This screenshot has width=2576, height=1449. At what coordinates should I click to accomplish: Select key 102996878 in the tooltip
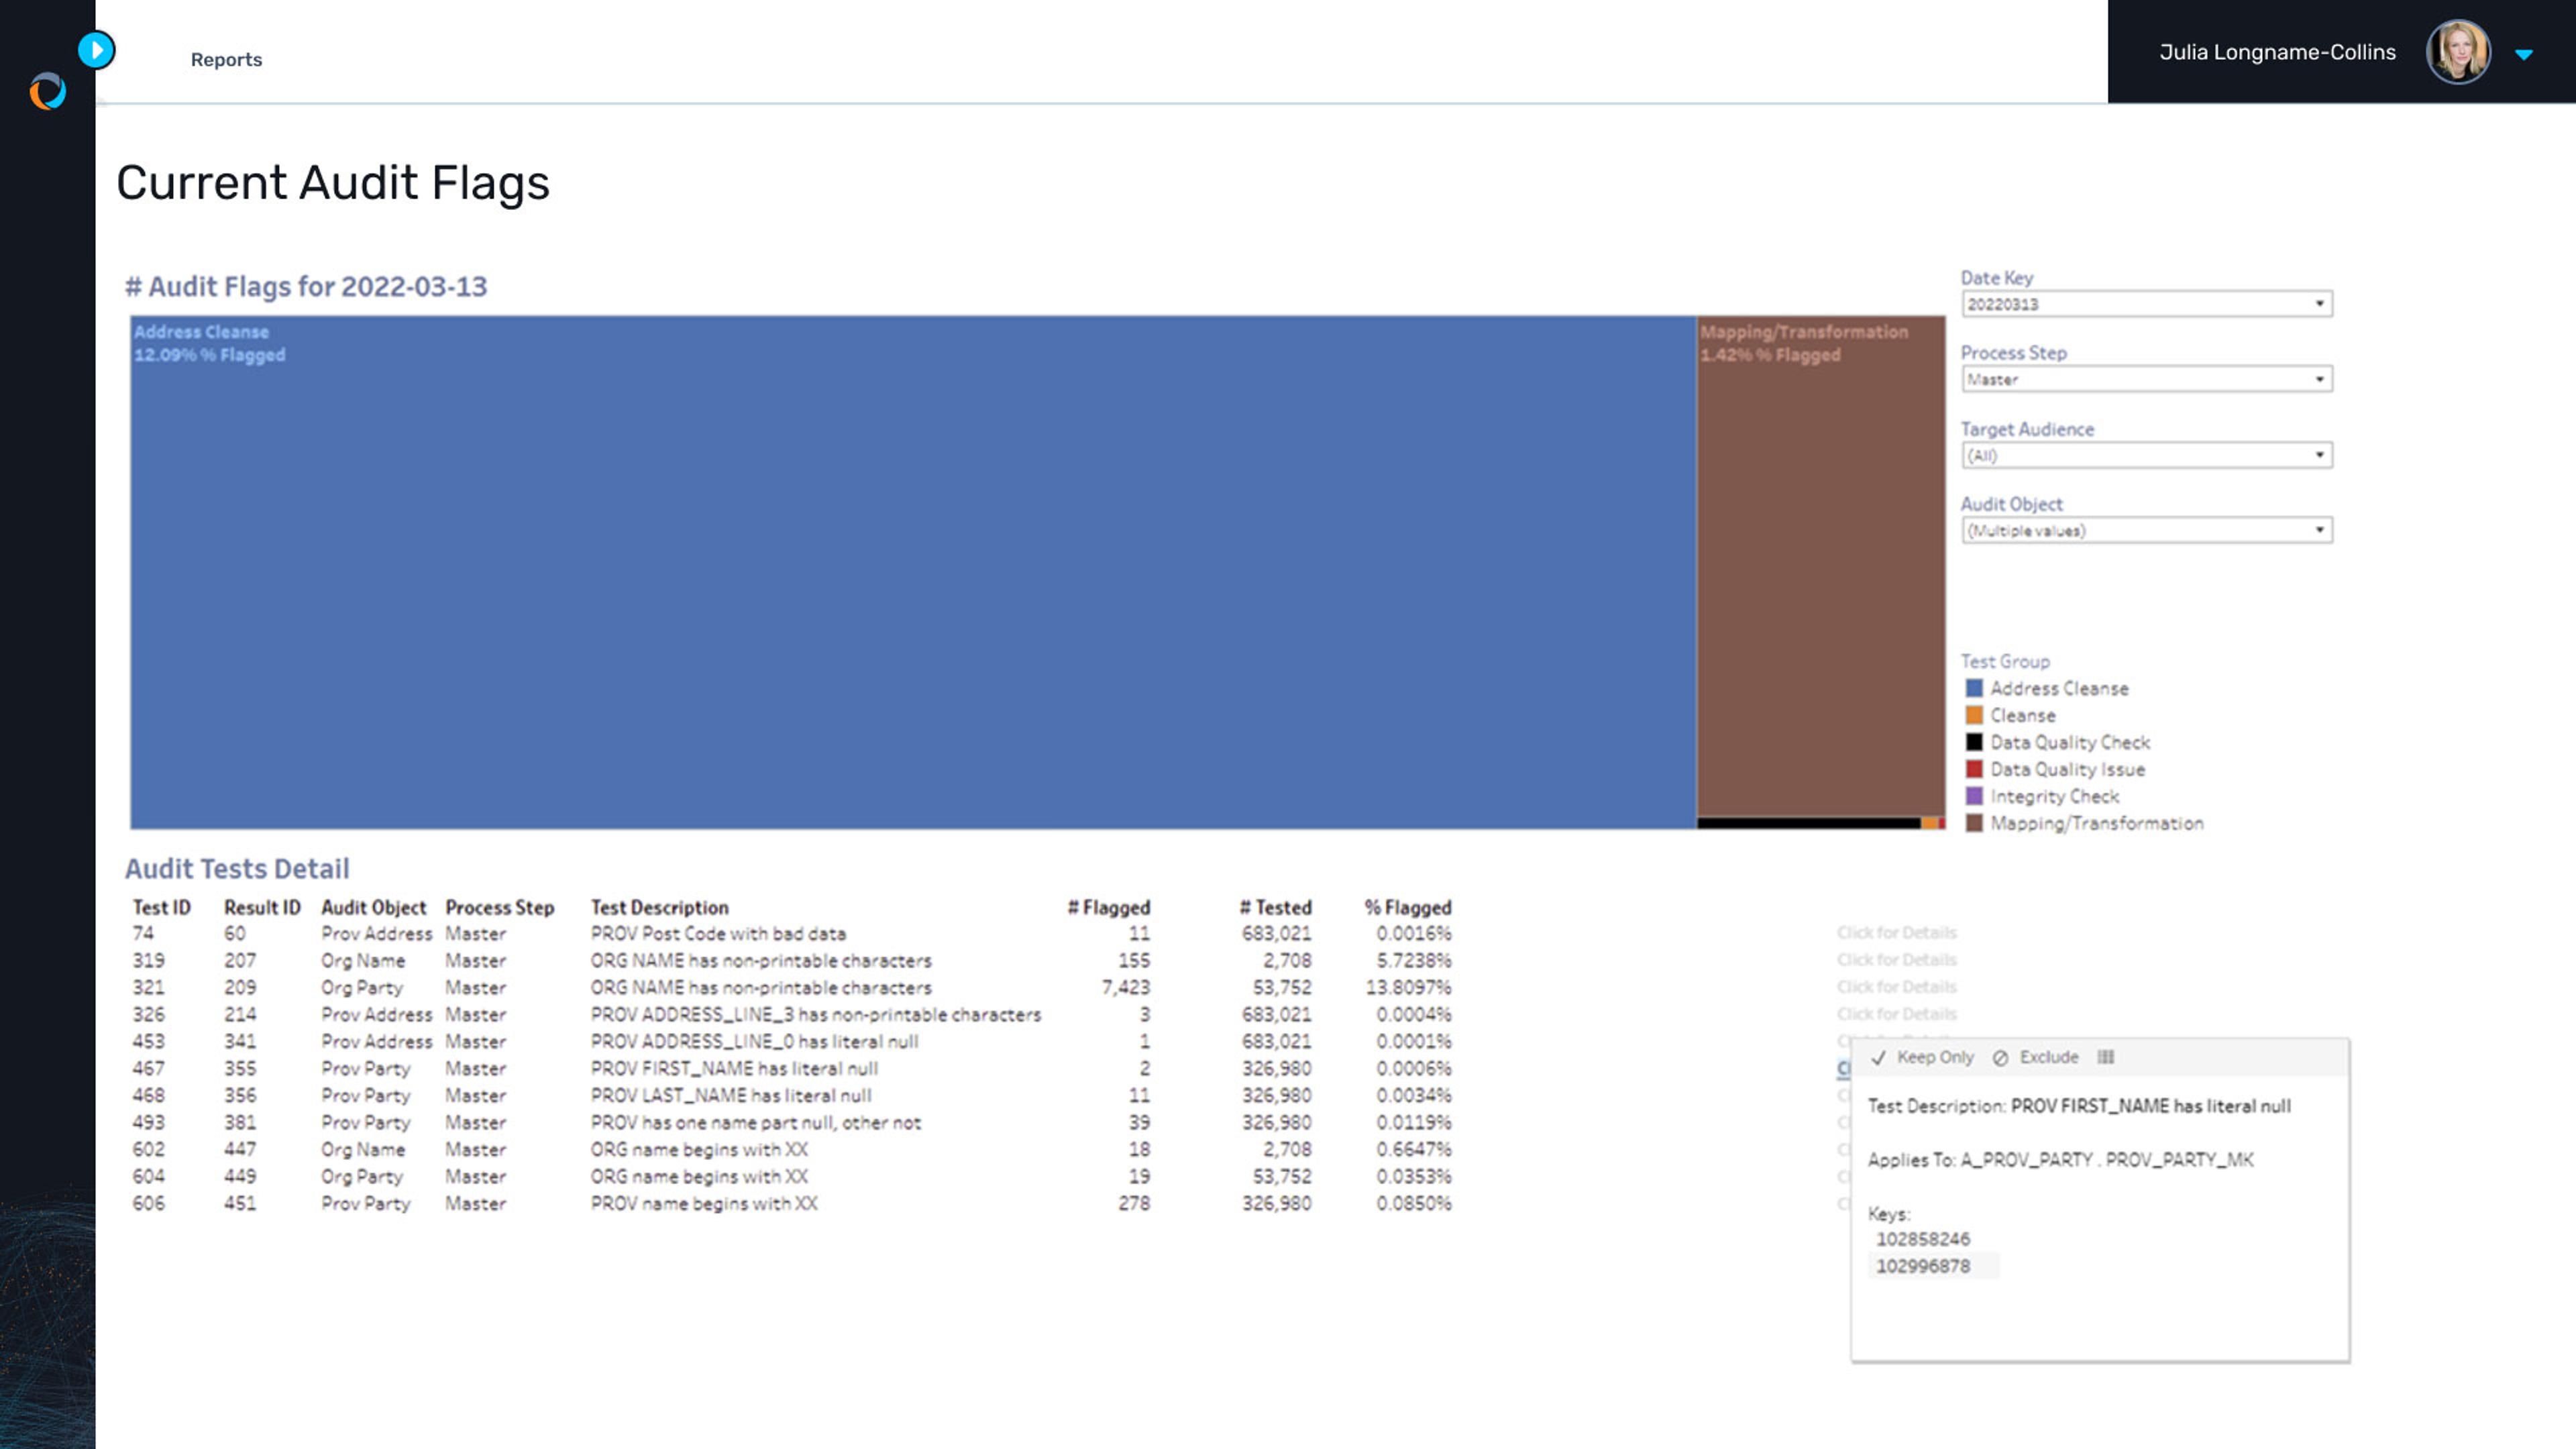point(1922,1266)
